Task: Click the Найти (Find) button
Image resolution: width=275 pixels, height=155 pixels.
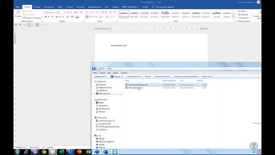Action: [x=242, y=11]
